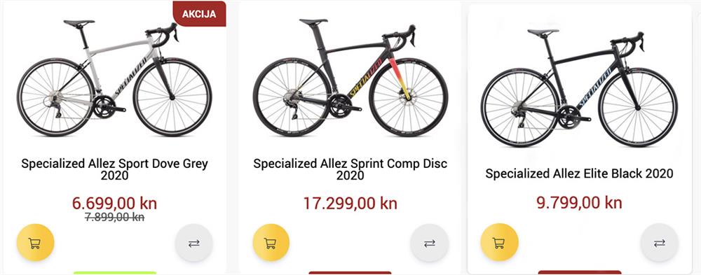Add Allez Sport Dove Grey to cart

pyautogui.click(x=35, y=242)
